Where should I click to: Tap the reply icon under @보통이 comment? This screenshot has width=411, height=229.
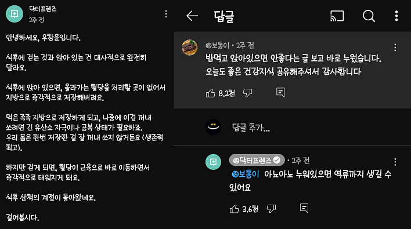tap(280, 92)
